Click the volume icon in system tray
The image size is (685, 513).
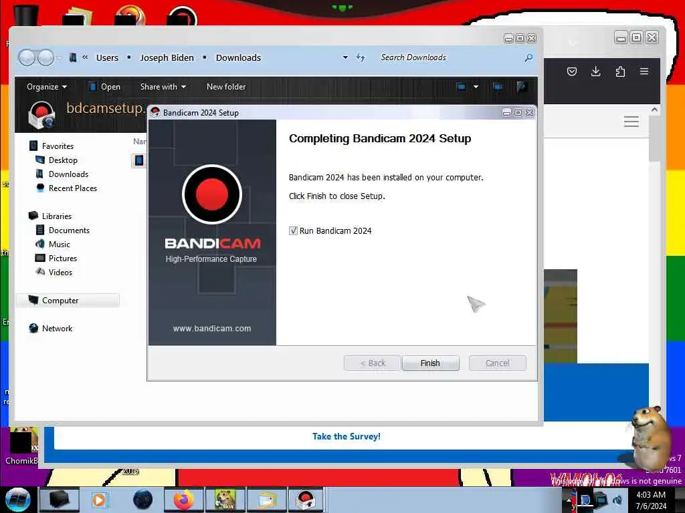pos(617,500)
